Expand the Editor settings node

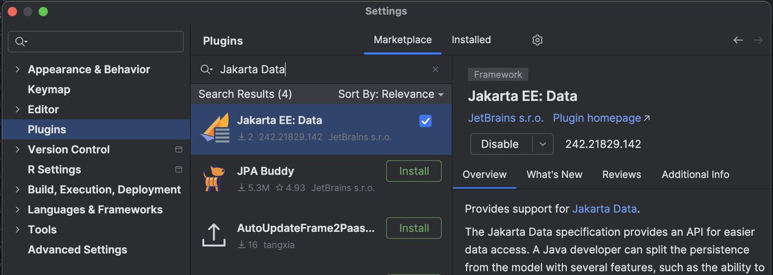point(17,109)
